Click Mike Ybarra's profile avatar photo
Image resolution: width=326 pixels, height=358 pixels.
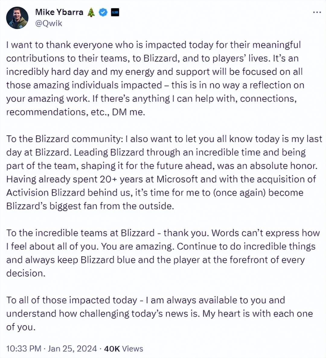click(x=17, y=18)
